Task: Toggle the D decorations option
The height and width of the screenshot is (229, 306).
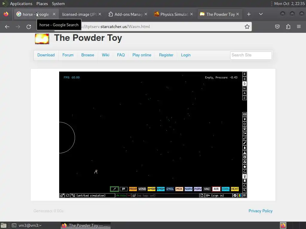Action: [244, 84]
